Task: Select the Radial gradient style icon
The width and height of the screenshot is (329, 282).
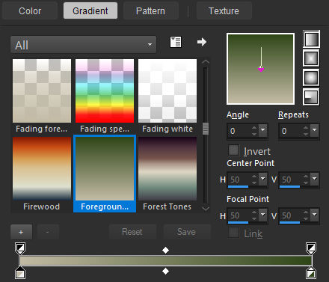Action: (311, 96)
